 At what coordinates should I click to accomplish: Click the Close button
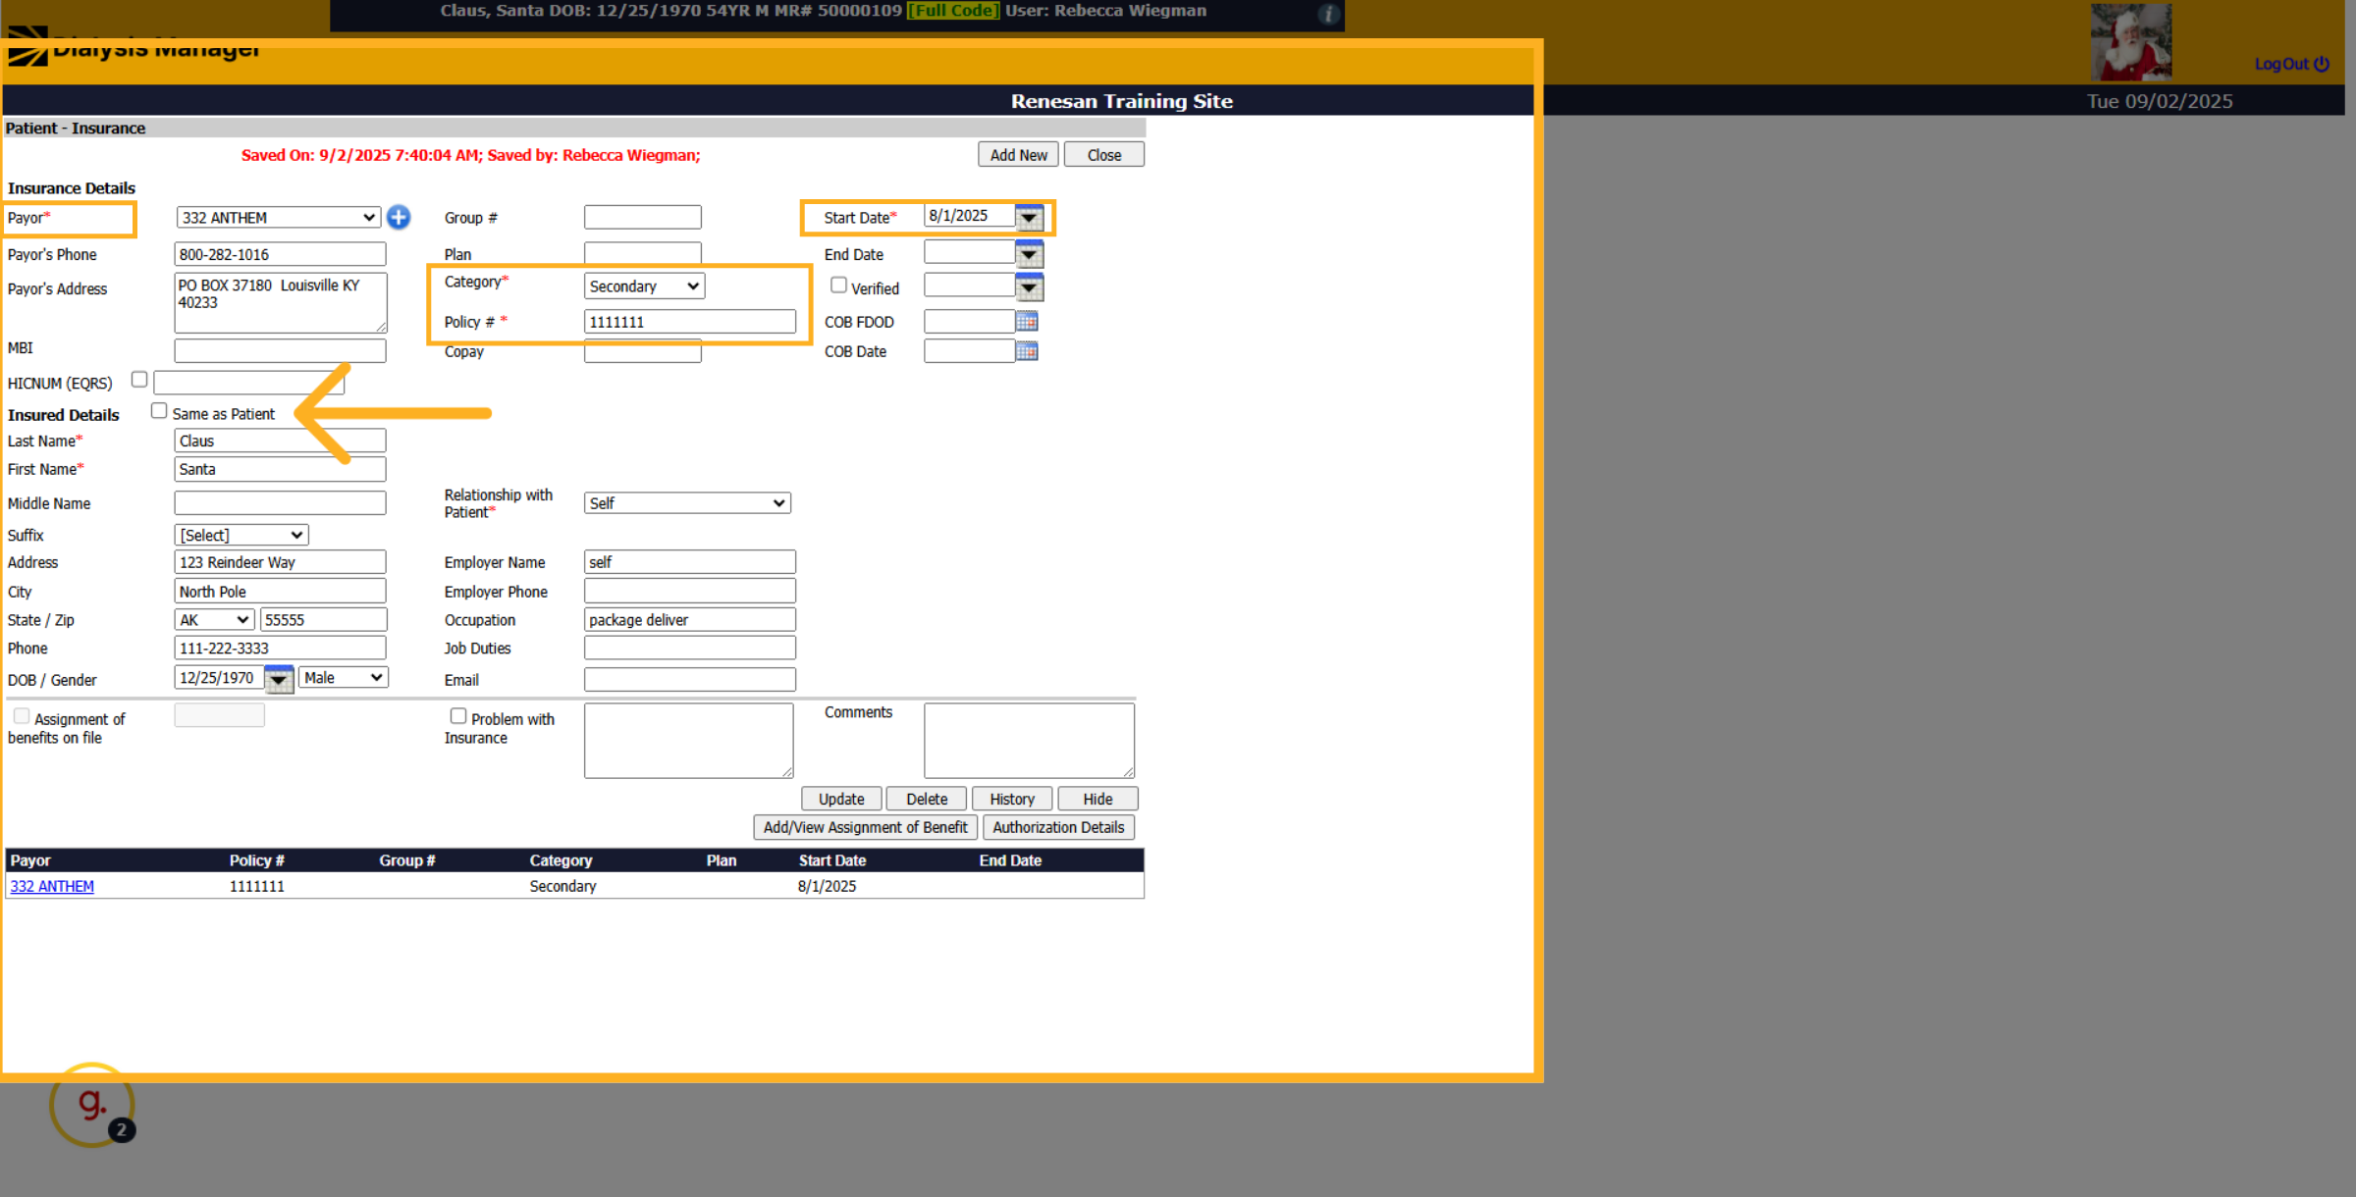1104,154
